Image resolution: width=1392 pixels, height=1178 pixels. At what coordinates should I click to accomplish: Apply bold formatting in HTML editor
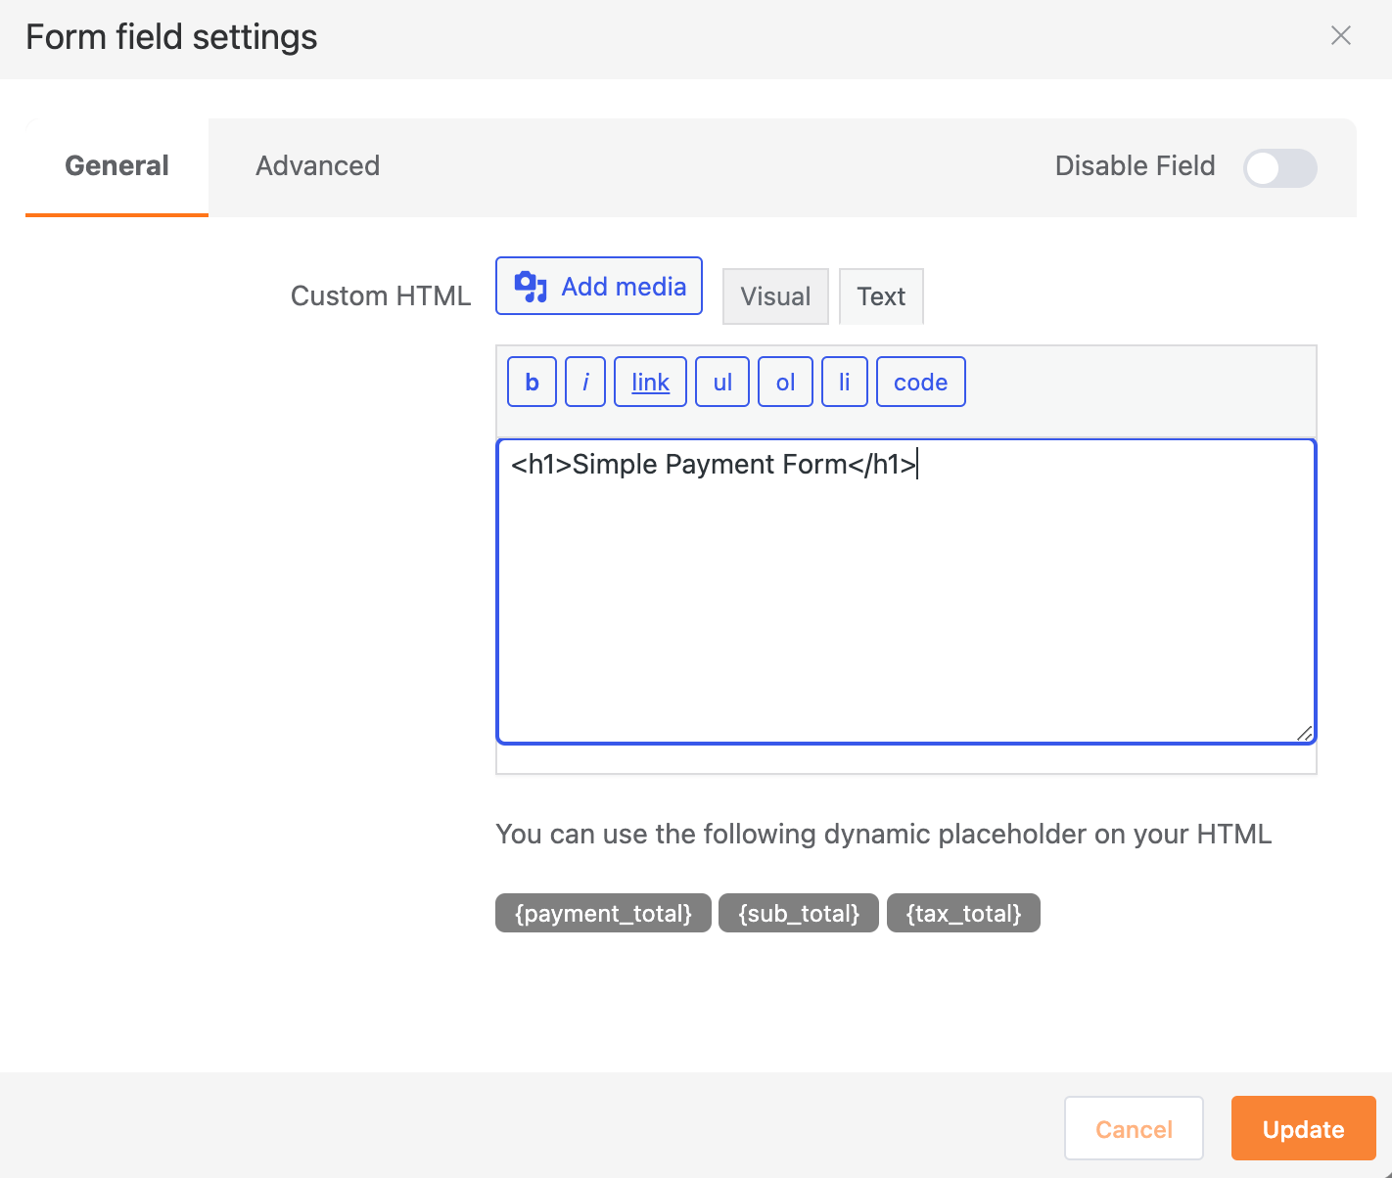(x=531, y=382)
